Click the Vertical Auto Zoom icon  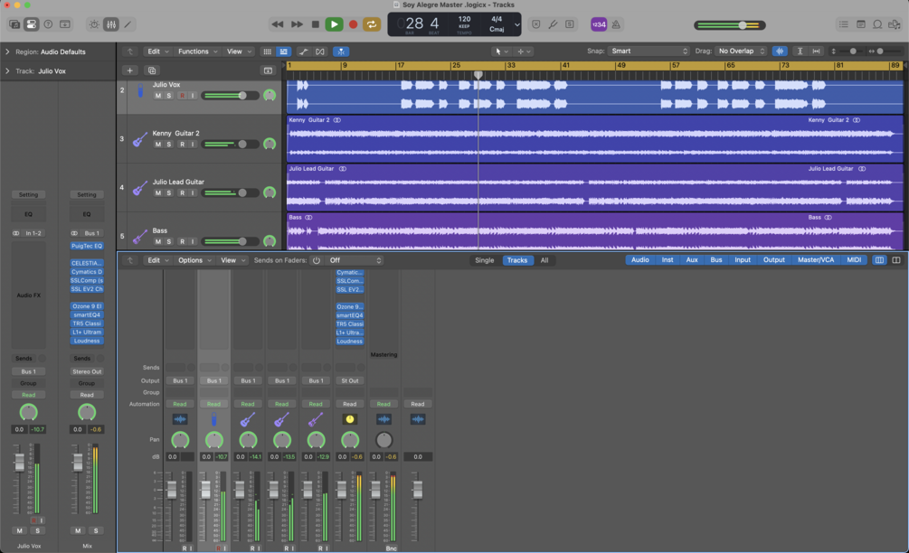coord(800,51)
